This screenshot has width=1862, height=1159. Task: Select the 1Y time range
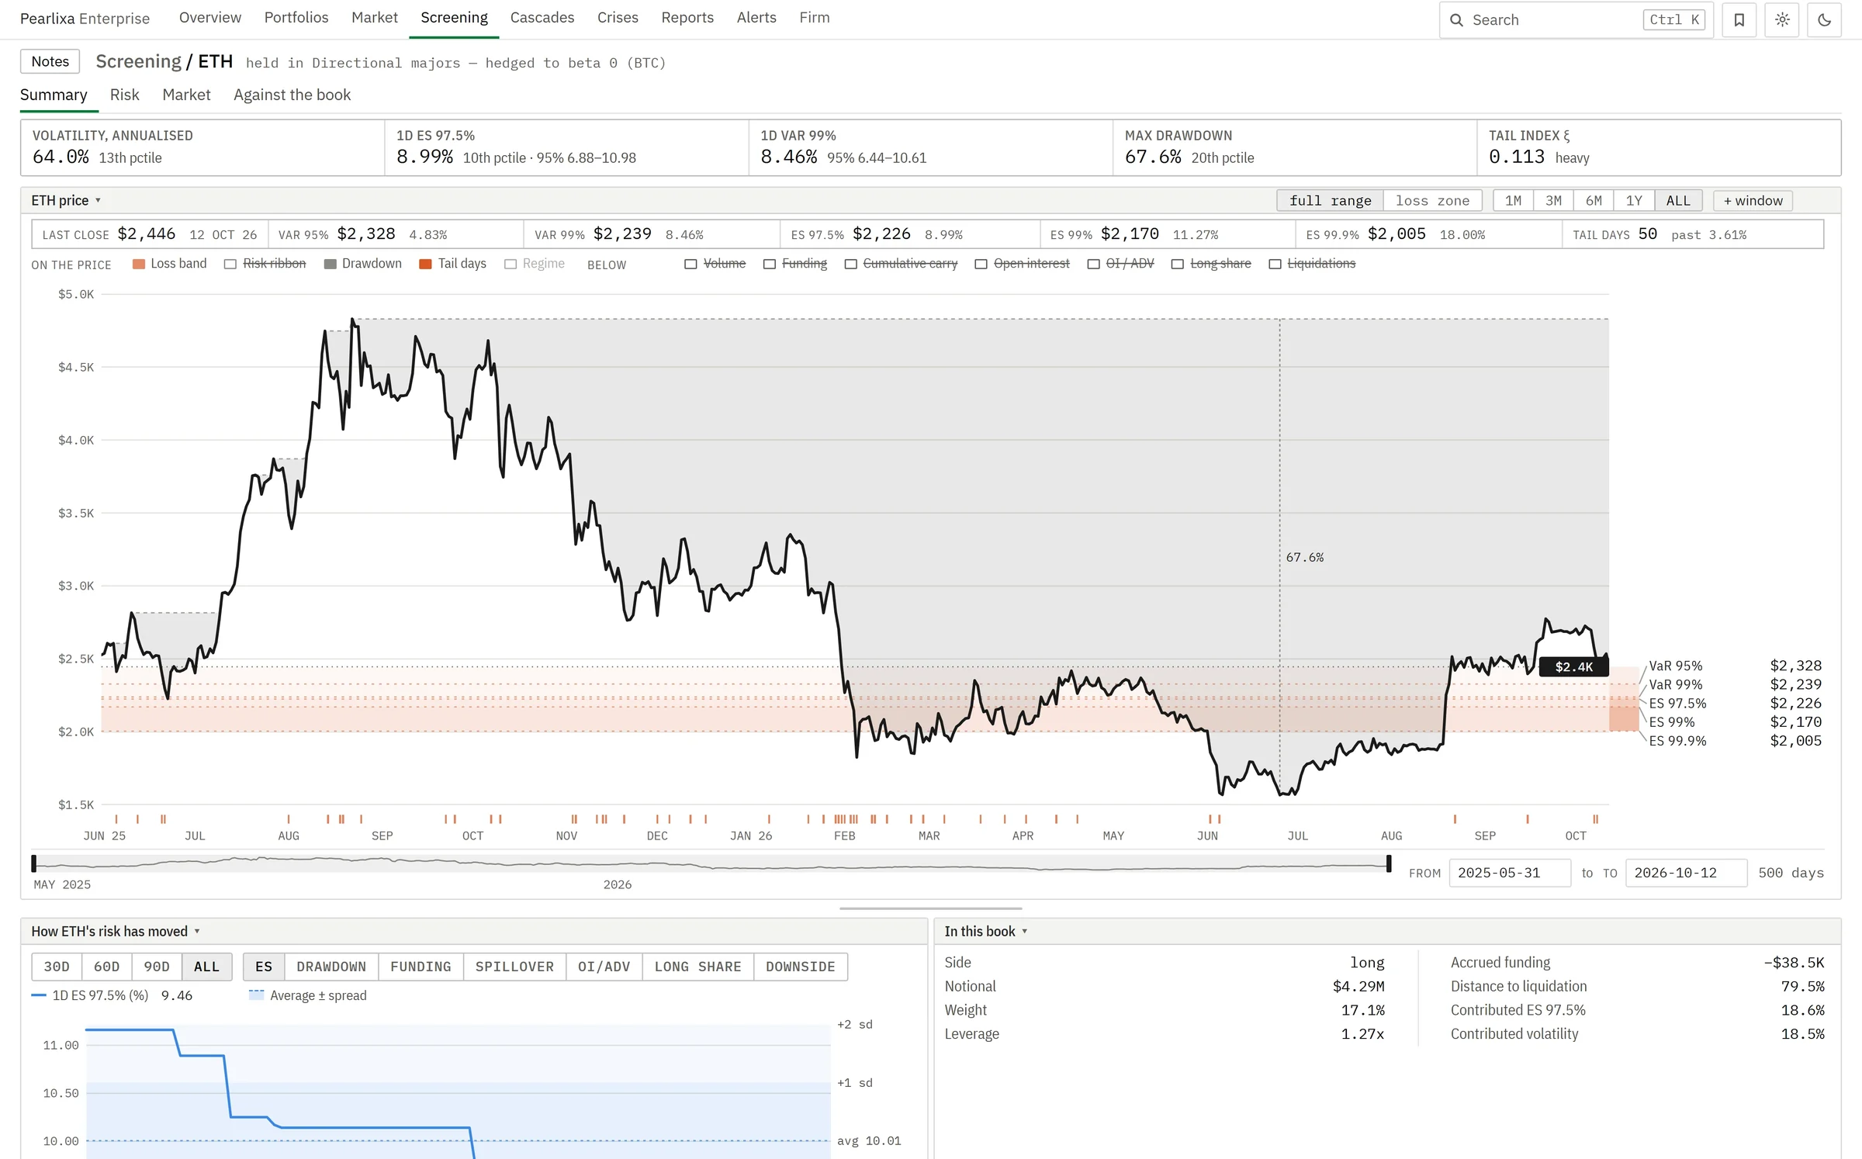pos(1634,200)
